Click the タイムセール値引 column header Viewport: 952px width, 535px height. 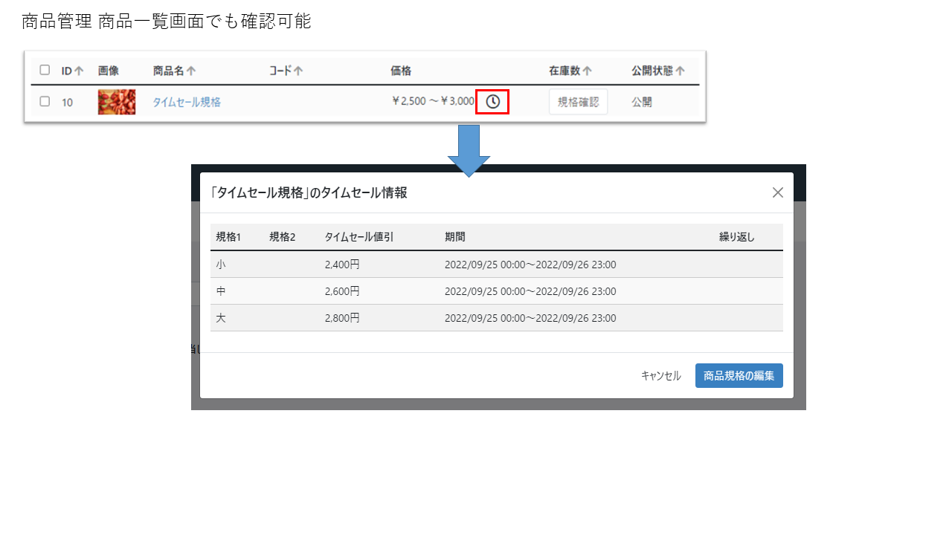pyautogui.click(x=359, y=237)
